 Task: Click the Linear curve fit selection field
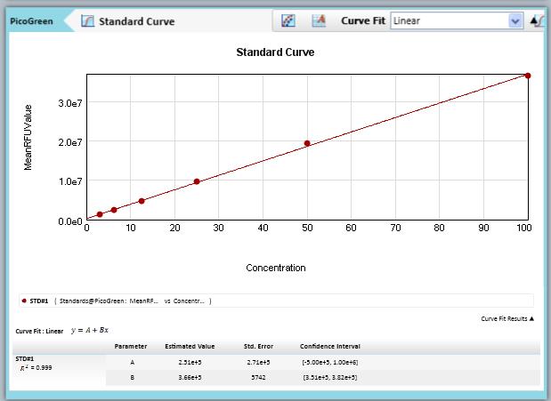coord(448,20)
